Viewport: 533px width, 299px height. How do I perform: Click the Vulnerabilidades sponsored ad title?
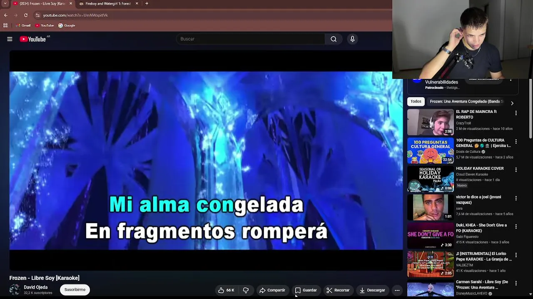pos(441,82)
